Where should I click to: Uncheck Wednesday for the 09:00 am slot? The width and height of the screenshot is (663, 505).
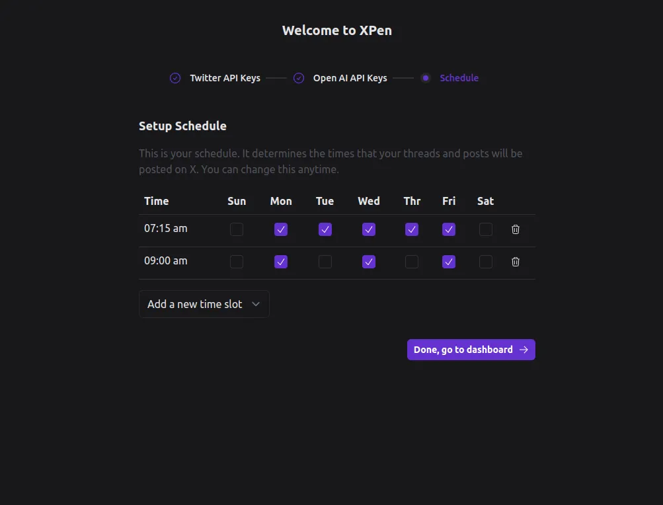[x=369, y=262]
